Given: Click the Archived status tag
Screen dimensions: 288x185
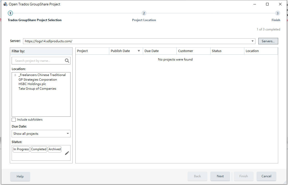Looking at the screenshot, I should [55, 149].
